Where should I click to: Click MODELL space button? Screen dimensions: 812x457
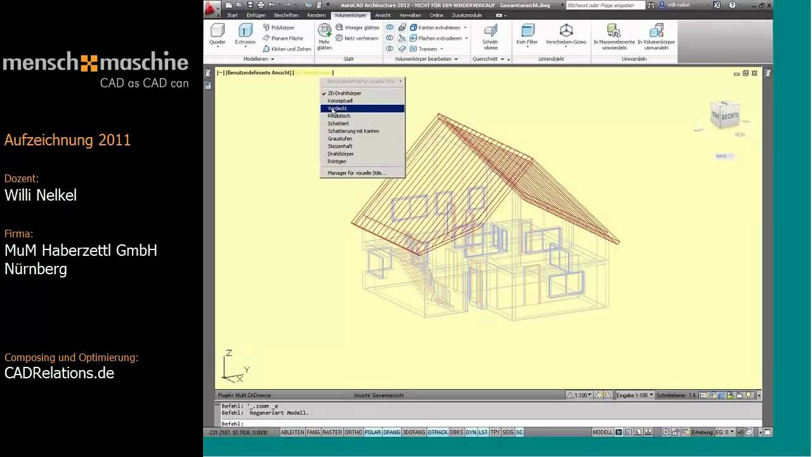click(602, 432)
